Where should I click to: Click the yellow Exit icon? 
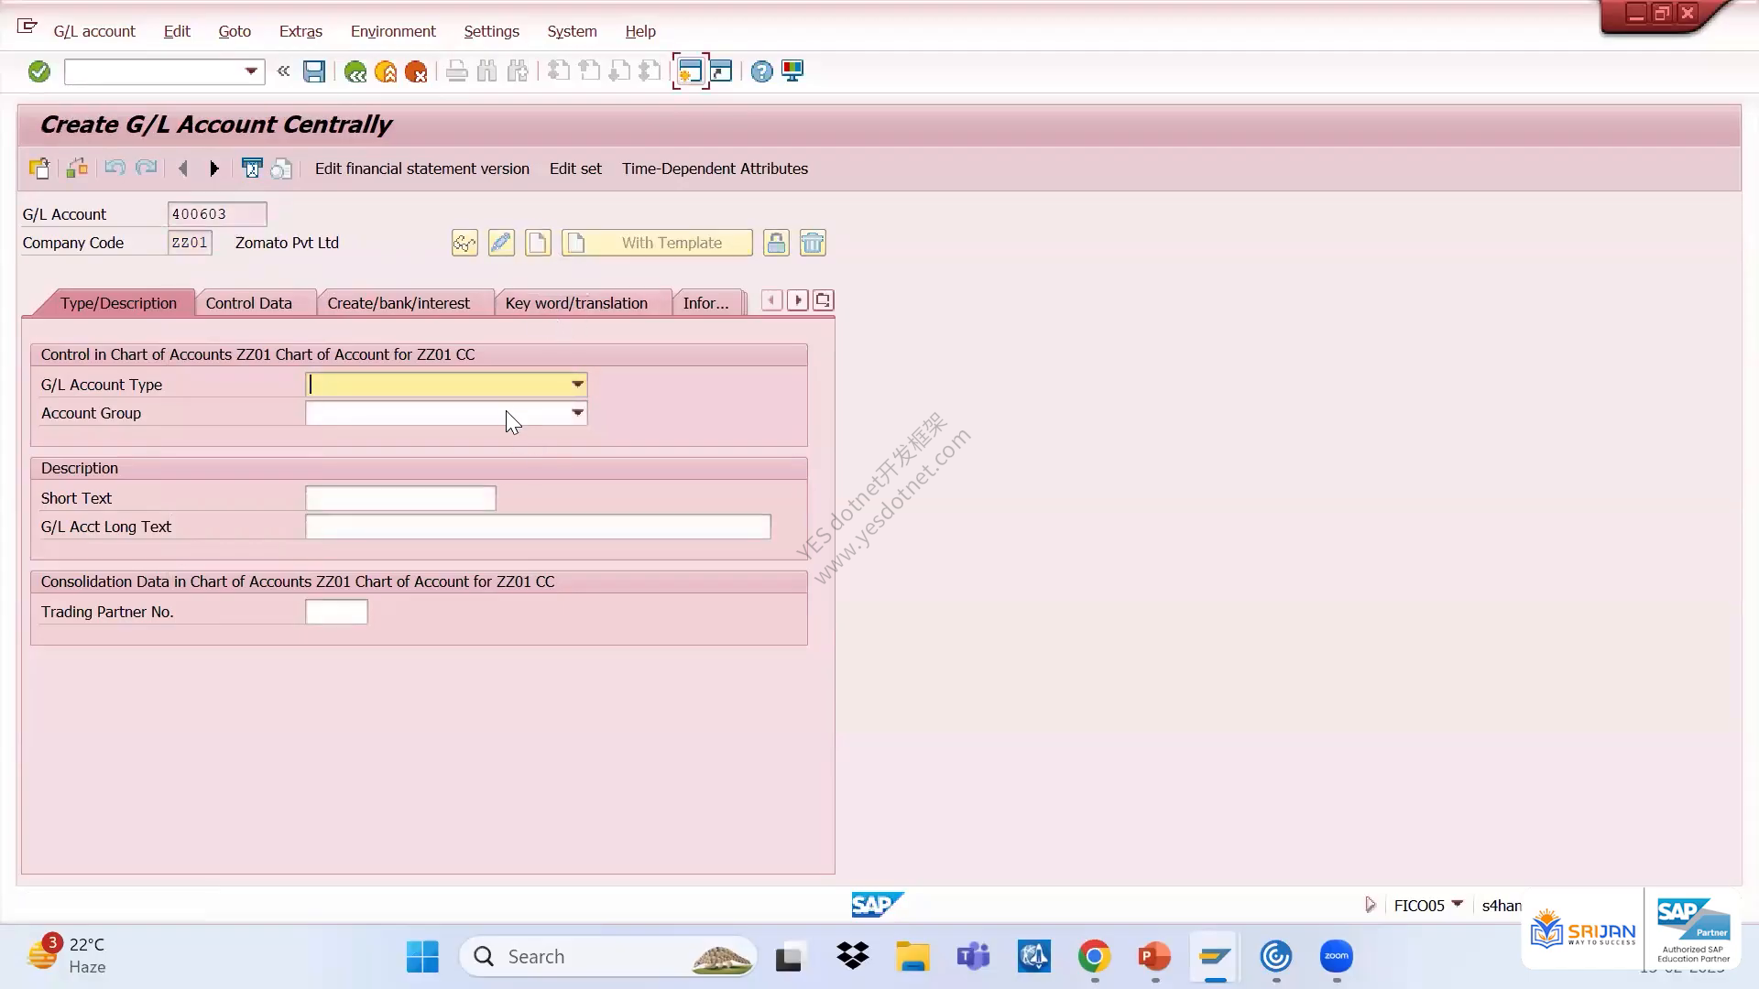pyautogui.click(x=386, y=71)
